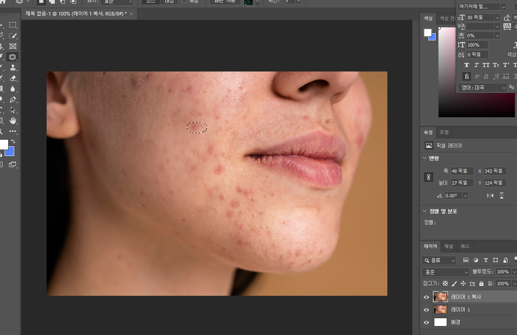
Task: Toggle standard ligatures fi button
Action: coord(467,76)
